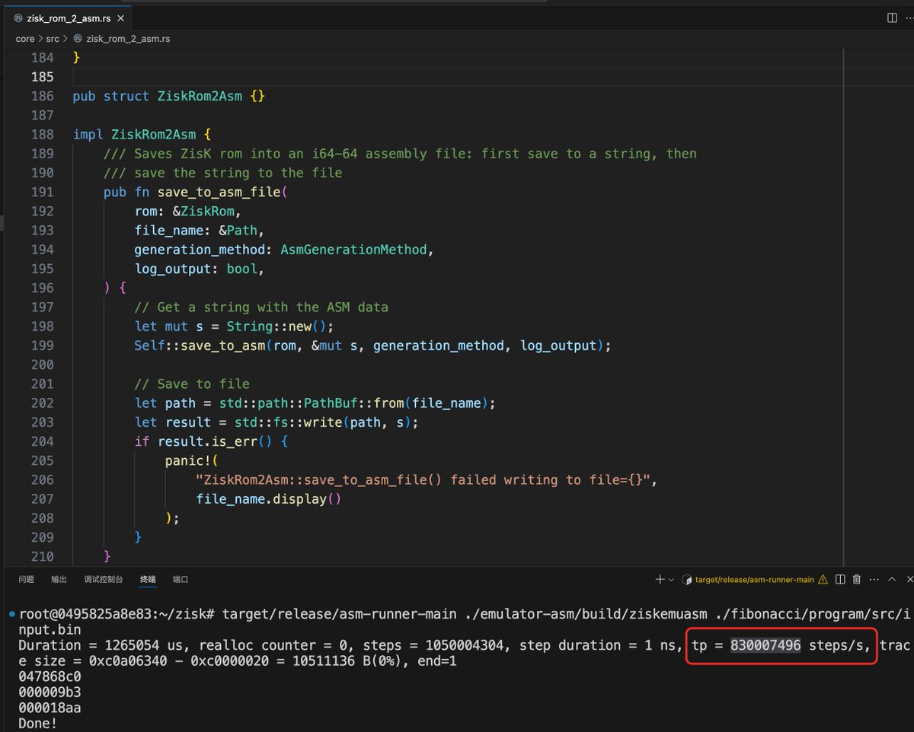Split the editor to the right
The width and height of the screenshot is (914, 732).
892,18
